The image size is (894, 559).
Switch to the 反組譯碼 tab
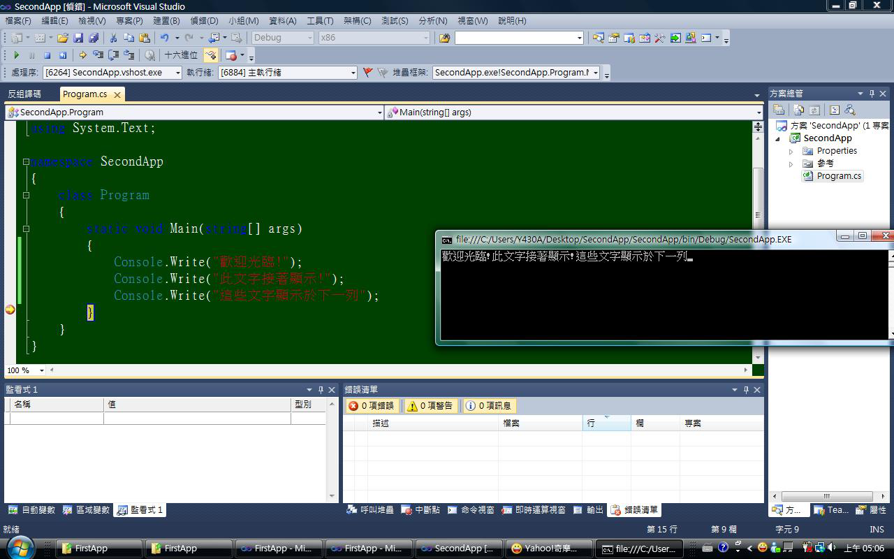pyautogui.click(x=25, y=94)
